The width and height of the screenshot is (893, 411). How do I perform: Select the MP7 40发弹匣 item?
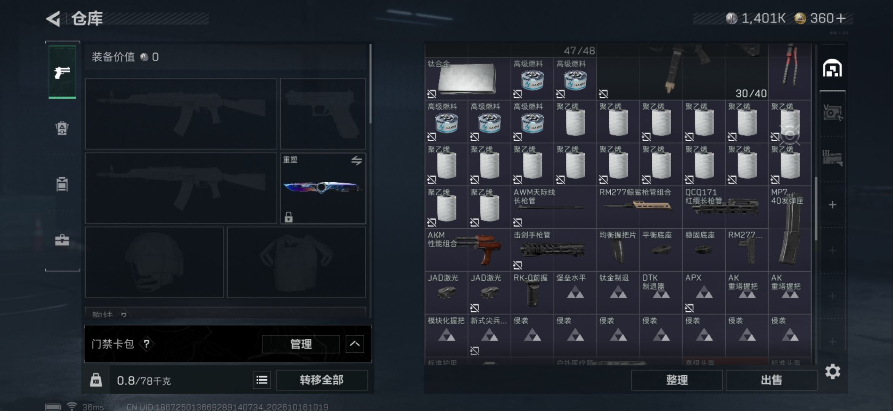point(790,228)
